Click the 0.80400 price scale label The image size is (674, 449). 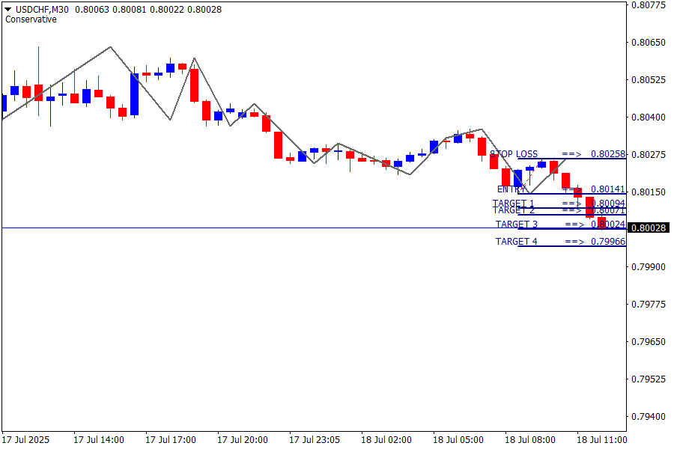coord(649,117)
